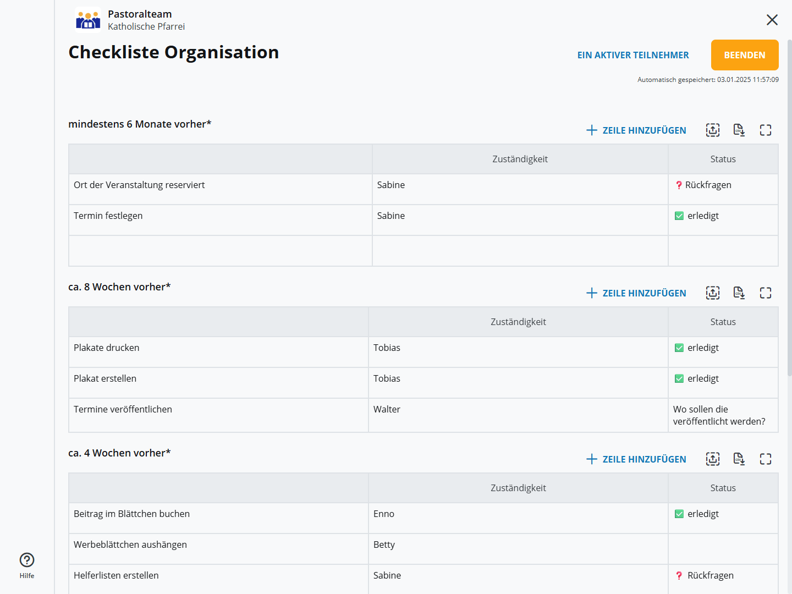Viewport: 792px width, 594px height.
Task: Add a row to 'mindestens 6 Monate vorher'
Action: [x=636, y=130]
